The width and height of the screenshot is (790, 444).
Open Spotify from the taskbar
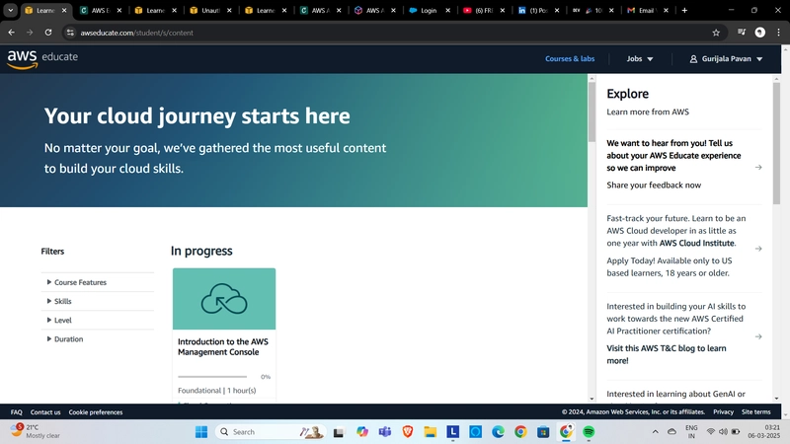pos(589,432)
